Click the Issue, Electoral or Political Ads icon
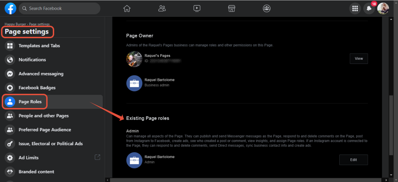The image size is (398, 182). coord(10,144)
